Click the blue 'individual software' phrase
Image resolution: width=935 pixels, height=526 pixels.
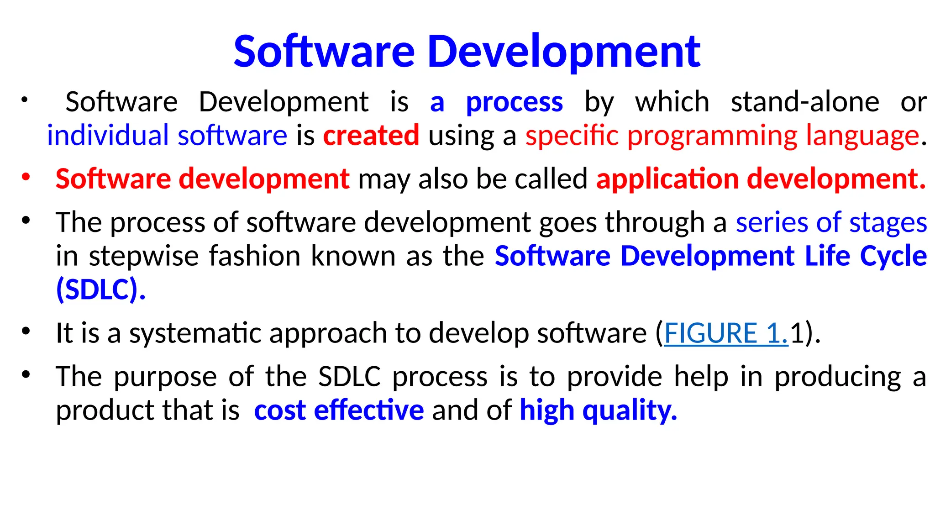pos(167,136)
